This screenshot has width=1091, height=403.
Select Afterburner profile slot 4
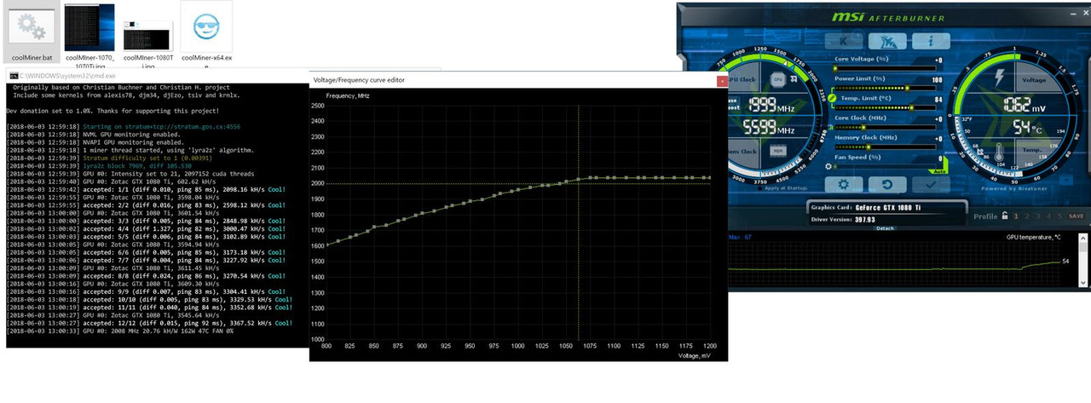pos(1048,216)
